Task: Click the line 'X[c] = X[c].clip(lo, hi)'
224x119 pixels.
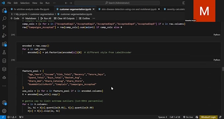Action: click(44, 111)
